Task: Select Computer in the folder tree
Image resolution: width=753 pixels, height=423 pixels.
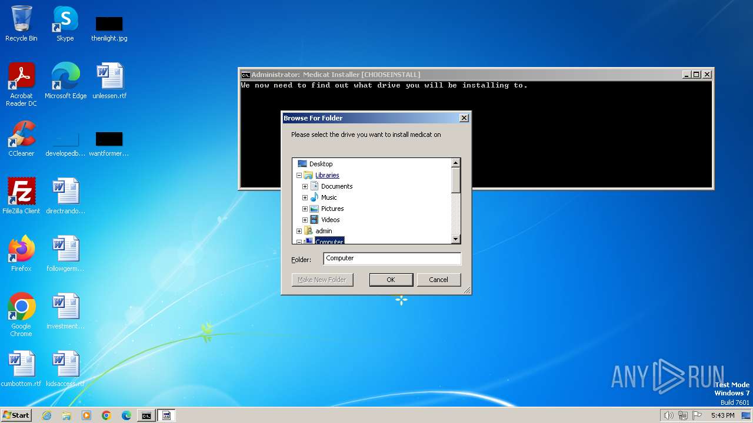Action: [x=329, y=241]
